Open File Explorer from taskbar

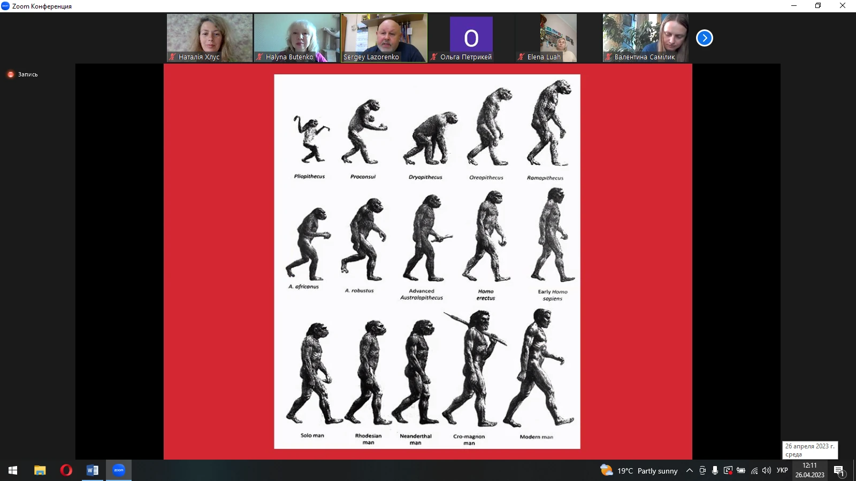point(40,470)
